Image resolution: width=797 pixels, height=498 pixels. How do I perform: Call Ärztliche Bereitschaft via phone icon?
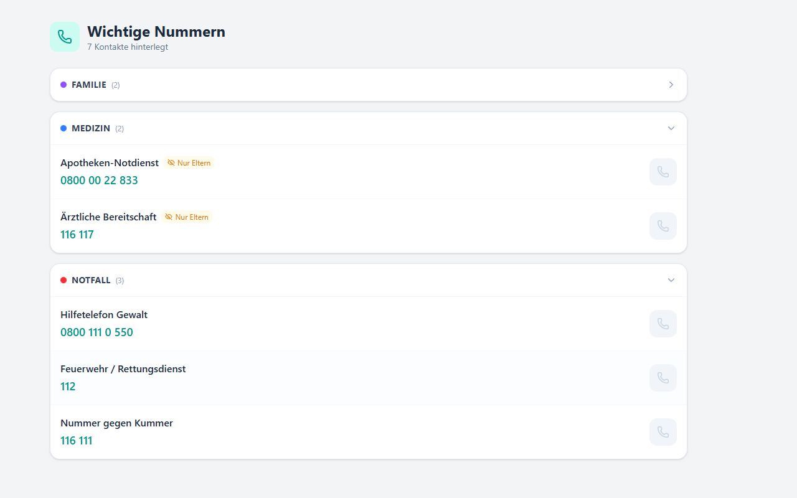(663, 226)
